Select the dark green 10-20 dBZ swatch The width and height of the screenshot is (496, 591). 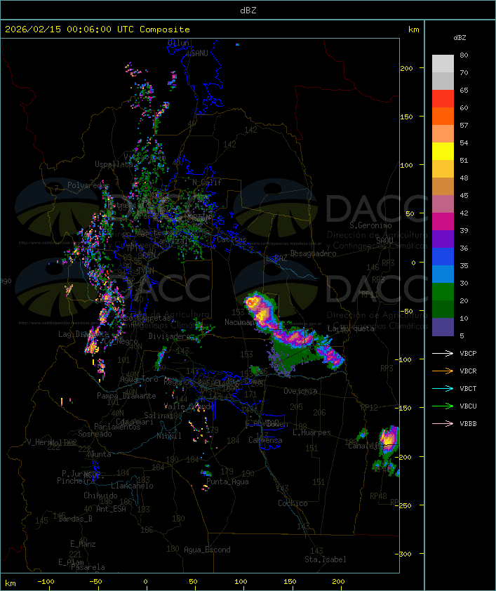(x=443, y=309)
